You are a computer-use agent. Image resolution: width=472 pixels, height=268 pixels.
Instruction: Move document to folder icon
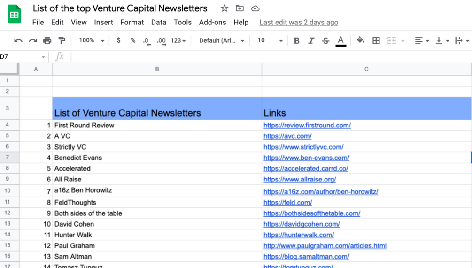tap(240, 8)
